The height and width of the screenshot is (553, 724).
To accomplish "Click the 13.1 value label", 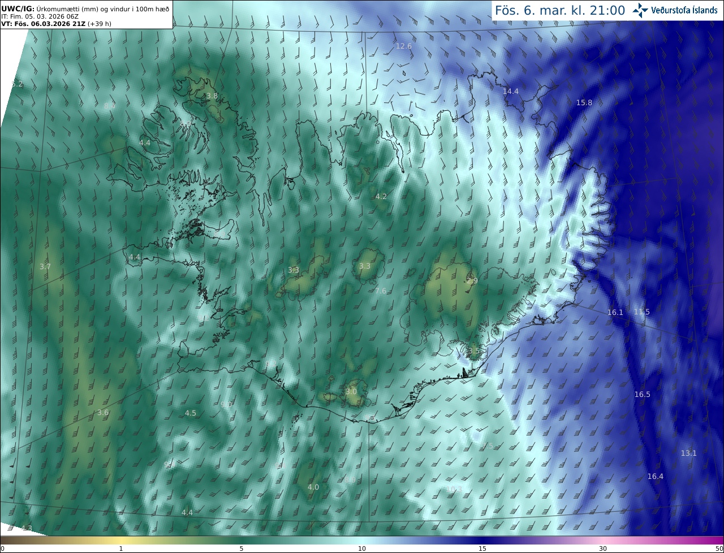I will click(689, 453).
